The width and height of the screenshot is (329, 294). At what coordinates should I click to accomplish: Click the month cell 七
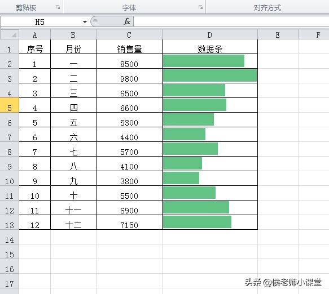(x=73, y=149)
